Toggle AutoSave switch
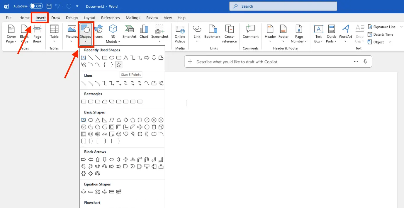This screenshot has height=208, width=404. pyautogui.click(x=36, y=6)
